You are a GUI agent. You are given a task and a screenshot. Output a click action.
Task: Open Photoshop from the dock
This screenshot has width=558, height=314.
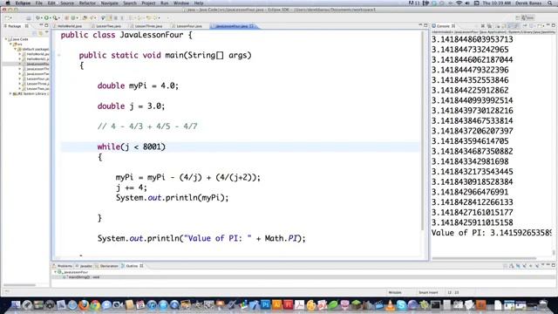tap(265, 304)
